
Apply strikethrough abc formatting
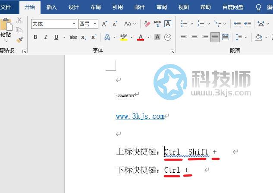(73, 37)
